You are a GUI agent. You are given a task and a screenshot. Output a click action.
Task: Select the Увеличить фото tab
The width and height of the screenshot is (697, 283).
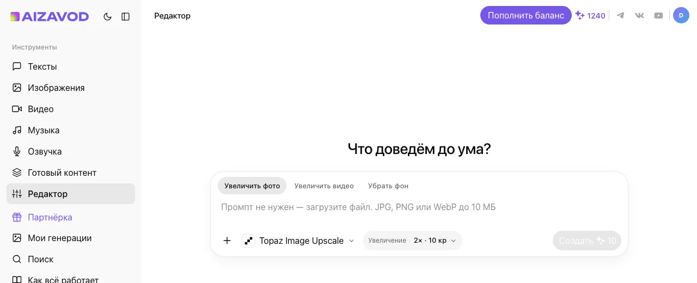point(252,186)
